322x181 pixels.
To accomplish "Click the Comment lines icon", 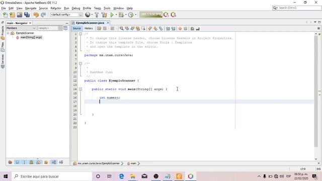I will point(192,29).
